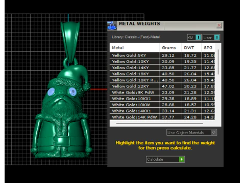Click the green arrow on Calculate

pyautogui.click(x=182, y=159)
